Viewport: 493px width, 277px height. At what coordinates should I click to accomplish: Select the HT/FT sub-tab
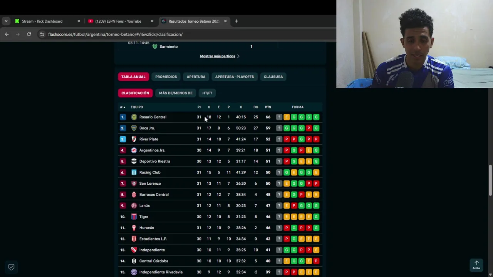click(x=207, y=93)
